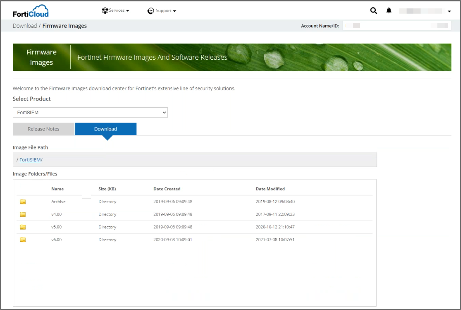Click the v4.00 folder icon
The width and height of the screenshot is (461, 310).
(x=23, y=215)
